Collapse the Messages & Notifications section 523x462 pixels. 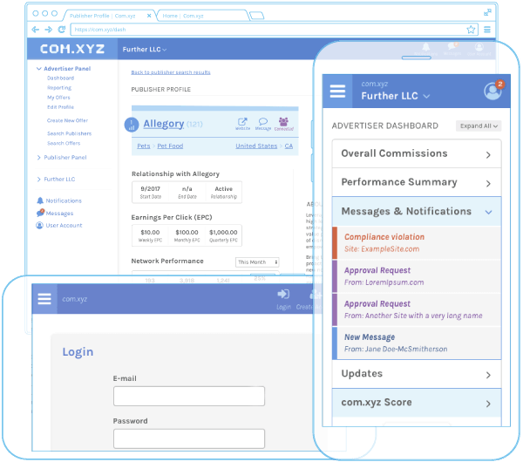417,212
